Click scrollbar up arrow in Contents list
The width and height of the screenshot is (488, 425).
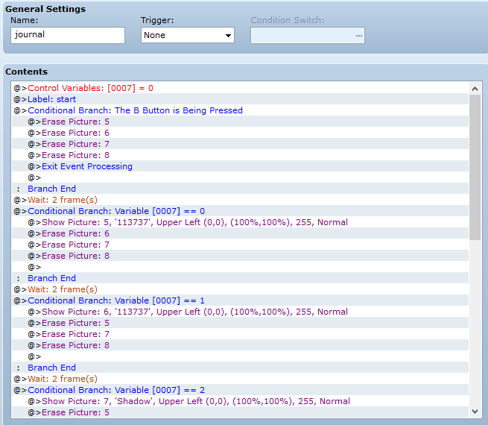[475, 89]
